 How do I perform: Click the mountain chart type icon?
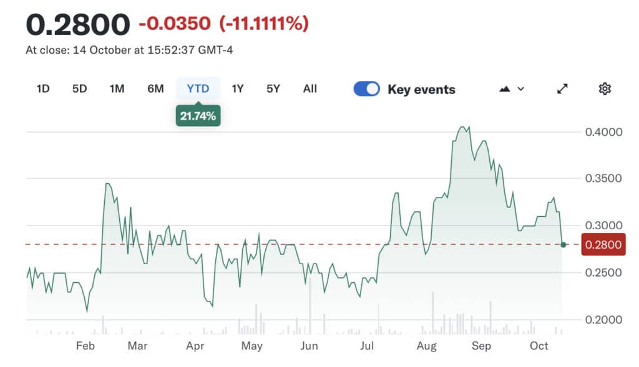pyautogui.click(x=505, y=89)
